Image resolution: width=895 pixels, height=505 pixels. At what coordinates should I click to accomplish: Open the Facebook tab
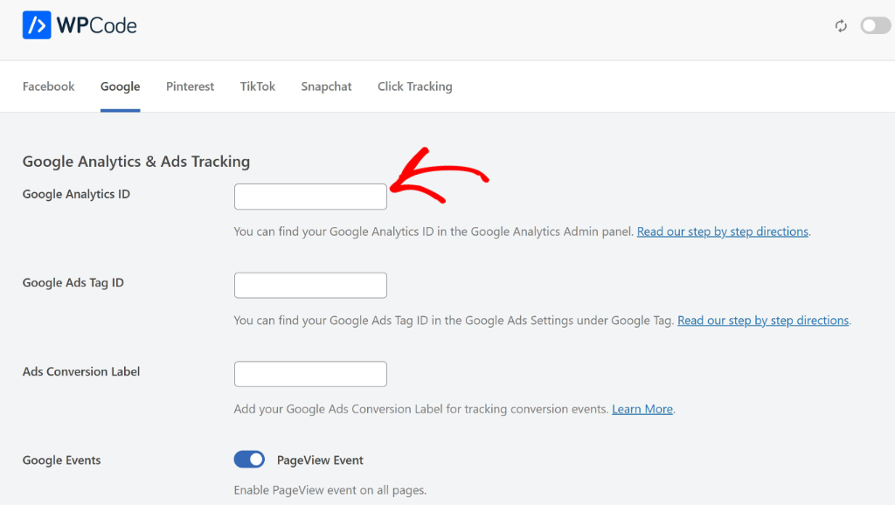coord(49,86)
